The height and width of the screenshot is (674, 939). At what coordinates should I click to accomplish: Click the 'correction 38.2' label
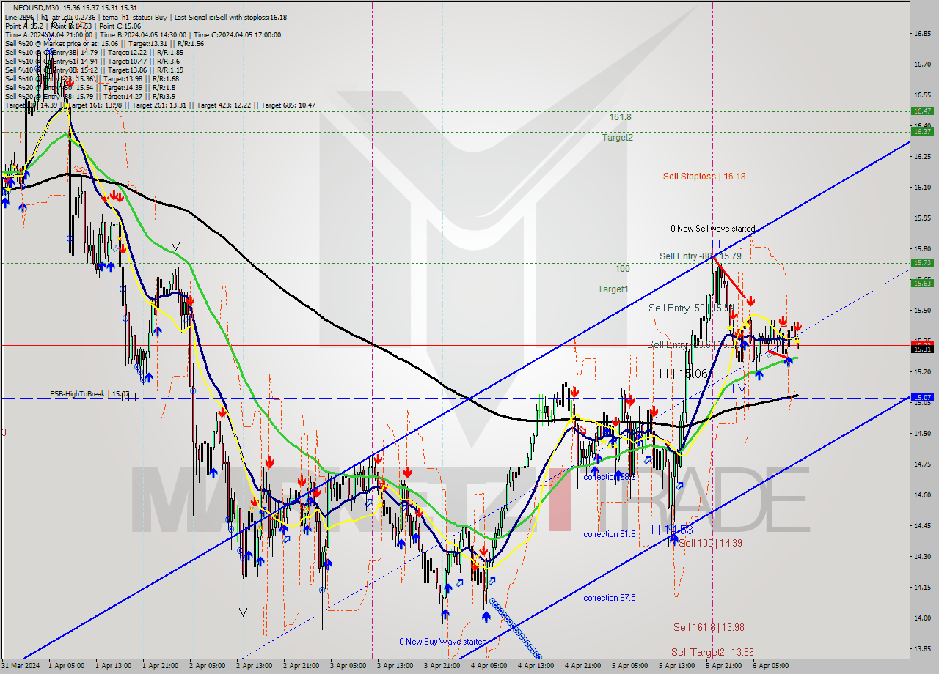coord(610,476)
